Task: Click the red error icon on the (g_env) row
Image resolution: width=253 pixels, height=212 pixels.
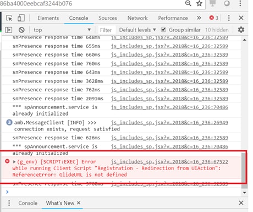Action: click(7, 161)
